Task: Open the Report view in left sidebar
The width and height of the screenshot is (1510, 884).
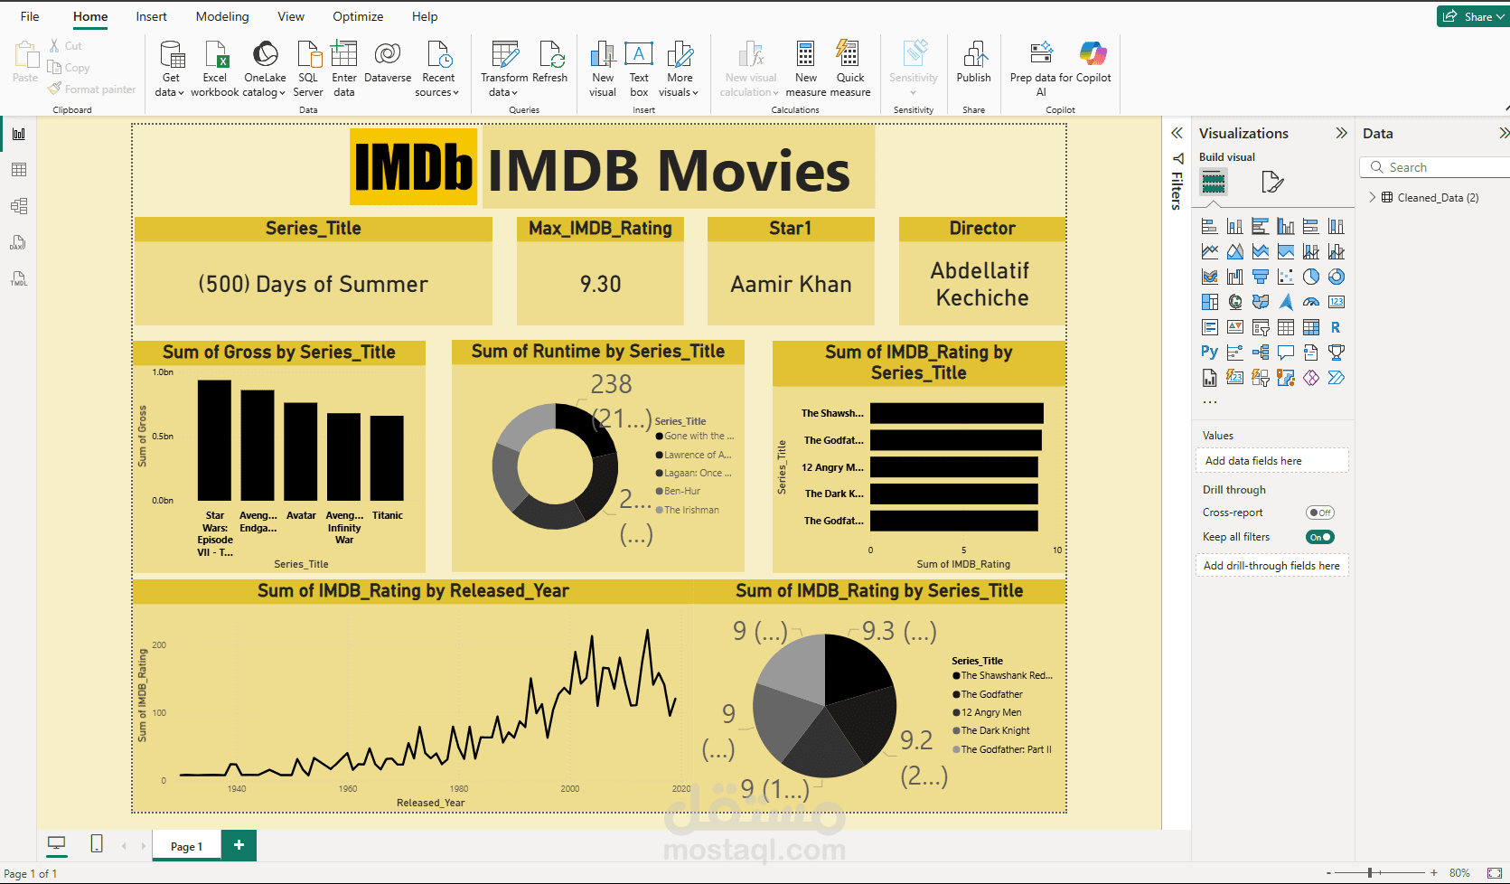Action: coord(18,134)
